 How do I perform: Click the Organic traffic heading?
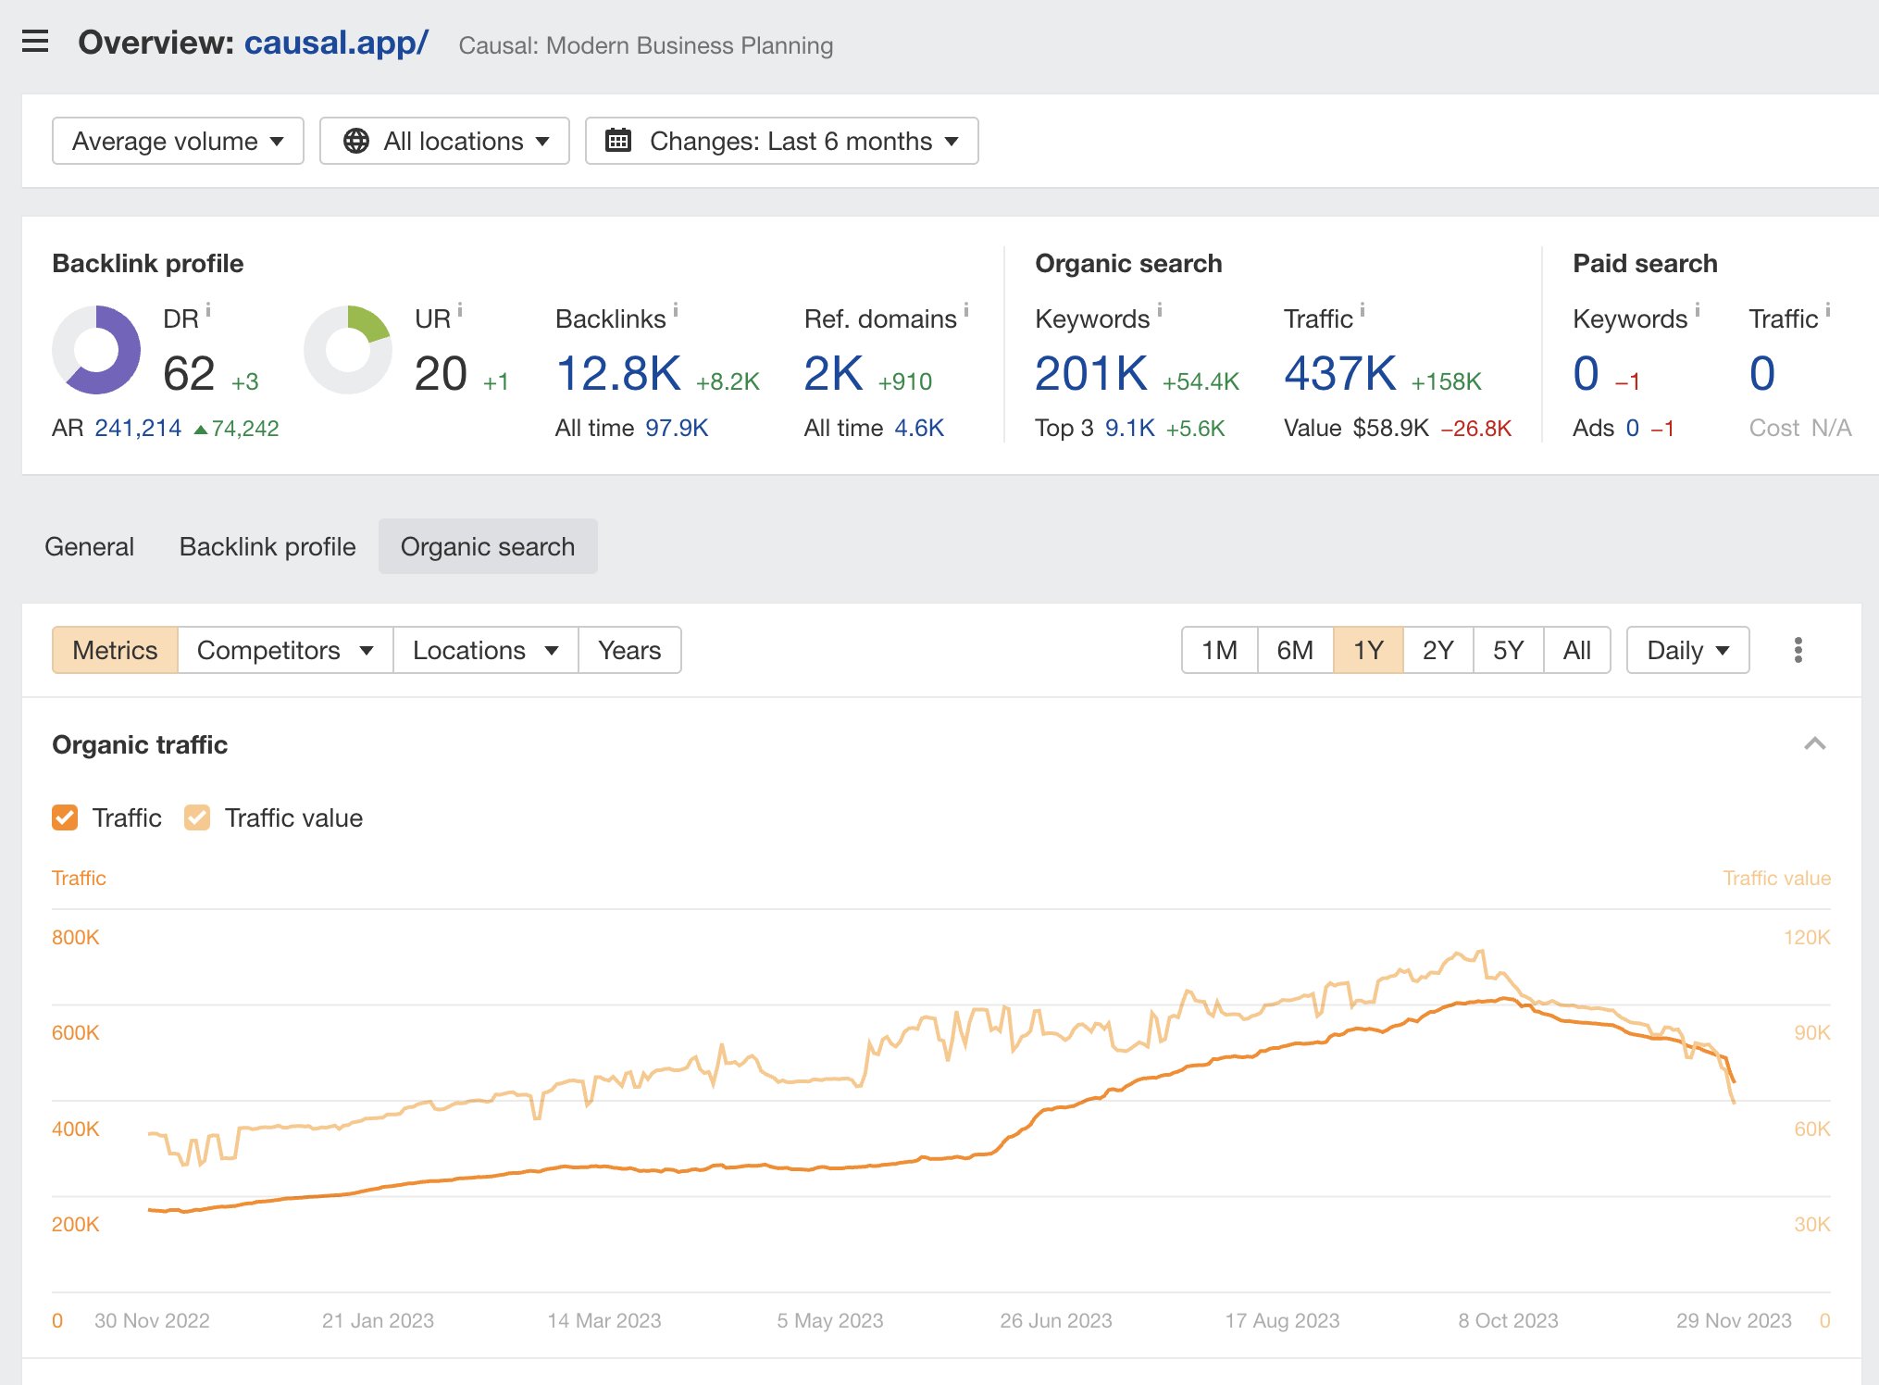pos(140,744)
